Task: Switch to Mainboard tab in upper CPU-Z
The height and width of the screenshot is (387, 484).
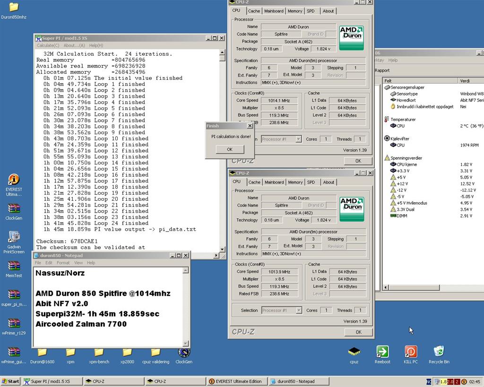Action: click(274, 11)
